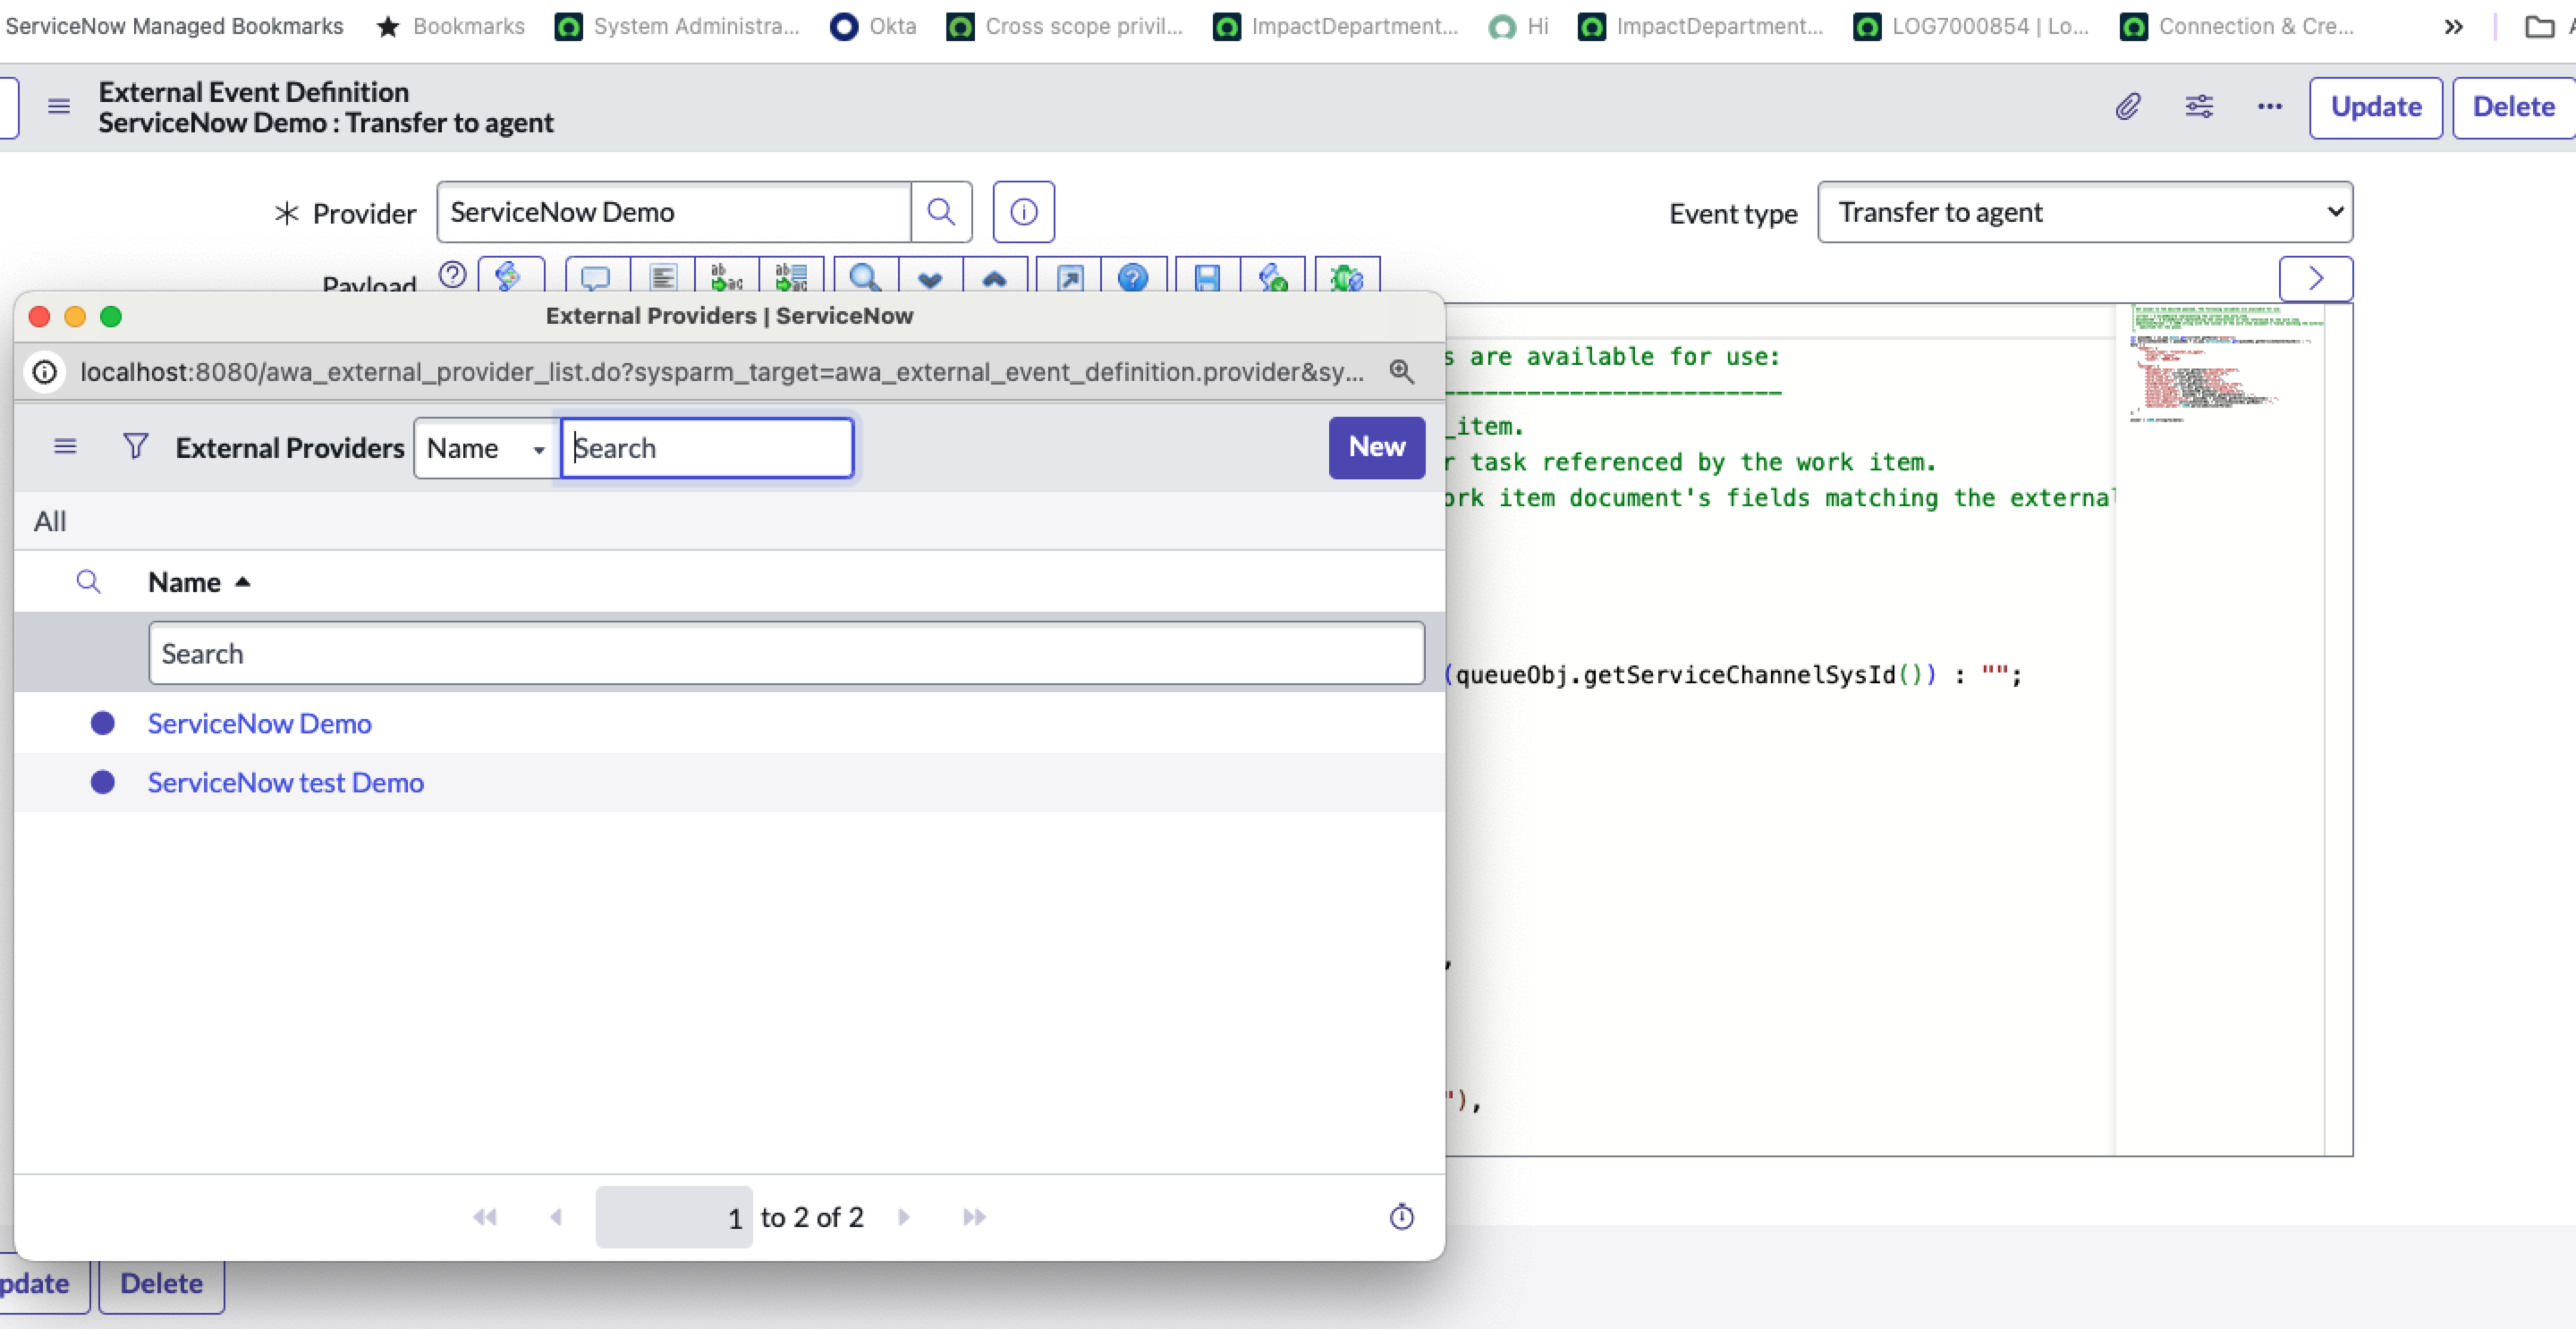2576x1329 pixels.
Task: Click the attachment paperclip icon
Action: pos(2128,106)
